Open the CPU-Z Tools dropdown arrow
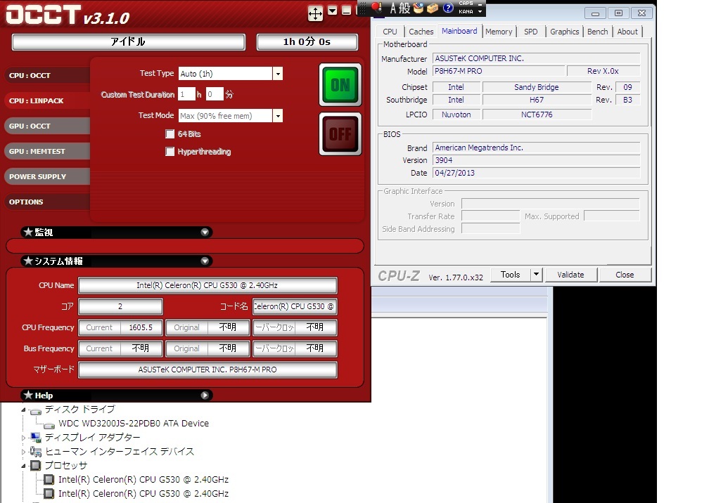Viewport: 709px width, 503px height. (x=536, y=274)
